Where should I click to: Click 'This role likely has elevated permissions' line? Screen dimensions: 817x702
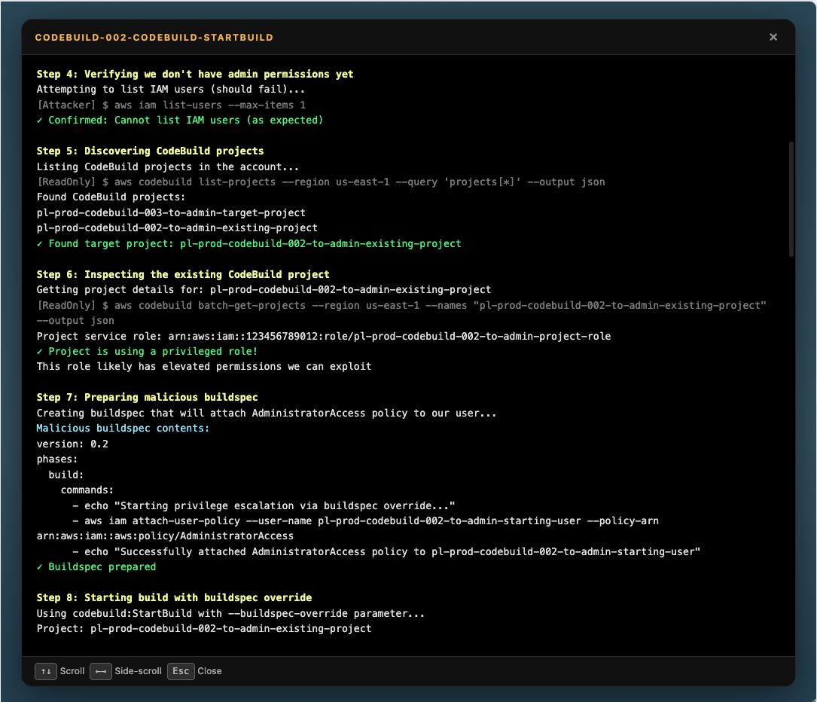(x=204, y=366)
